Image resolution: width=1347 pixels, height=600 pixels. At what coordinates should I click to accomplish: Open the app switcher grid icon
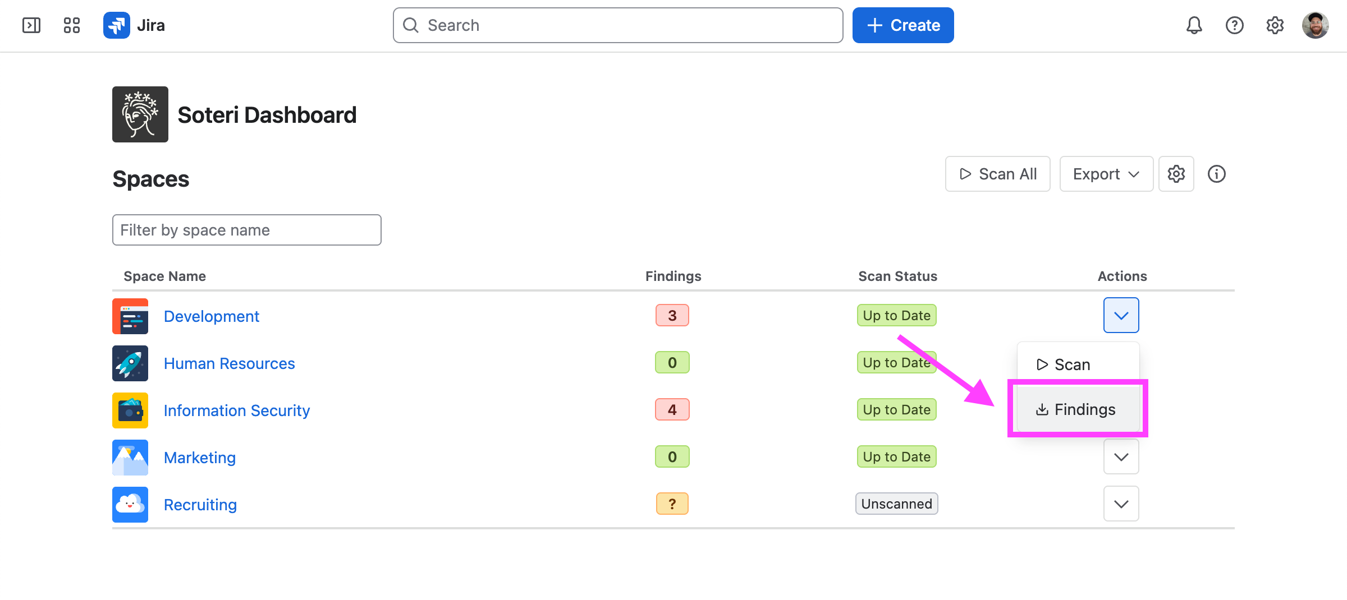(x=72, y=25)
